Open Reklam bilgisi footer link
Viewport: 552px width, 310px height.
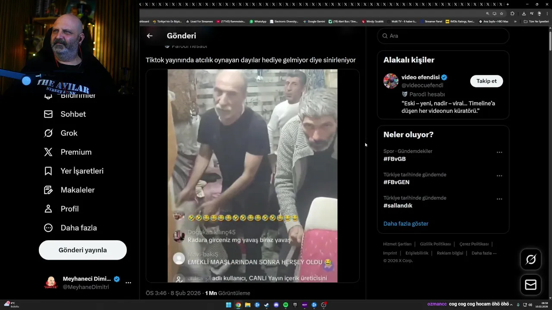pyautogui.click(x=450, y=253)
